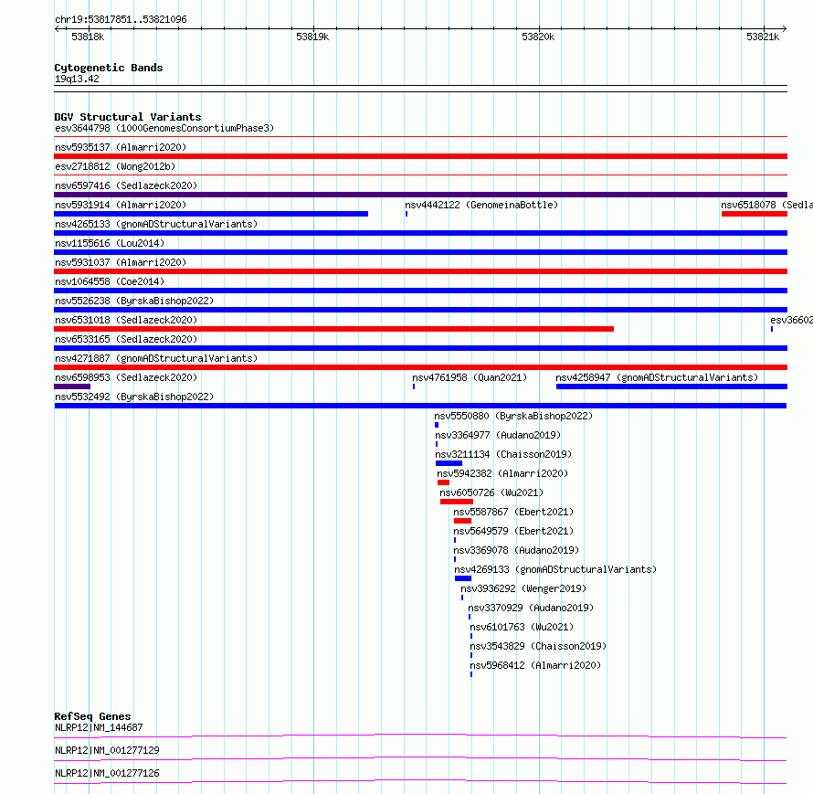Select the 19q13.42 cytogenetic band label
This screenshot has height=794, width=813.
77,79
